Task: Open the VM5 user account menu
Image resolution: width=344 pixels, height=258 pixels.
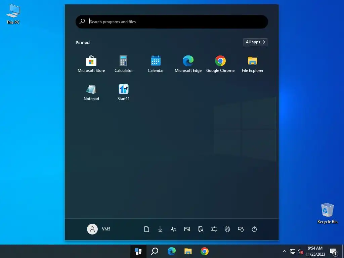Action: coord(98,229)
